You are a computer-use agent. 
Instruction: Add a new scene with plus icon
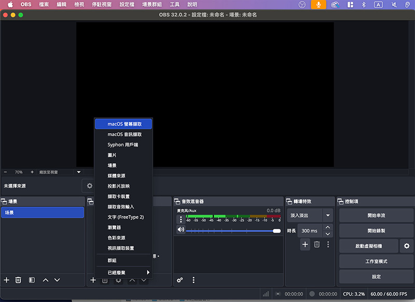pos(6,280)
